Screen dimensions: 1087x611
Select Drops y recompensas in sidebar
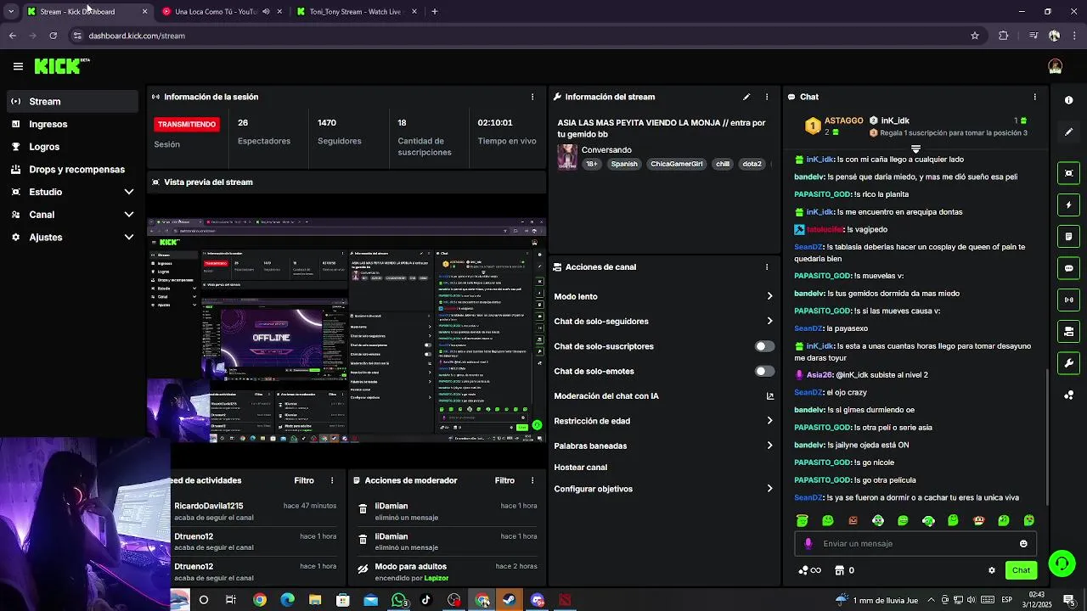[72, 169]
